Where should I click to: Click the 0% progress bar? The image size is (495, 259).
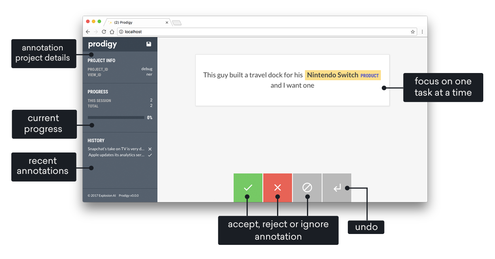tap(116, 117)
